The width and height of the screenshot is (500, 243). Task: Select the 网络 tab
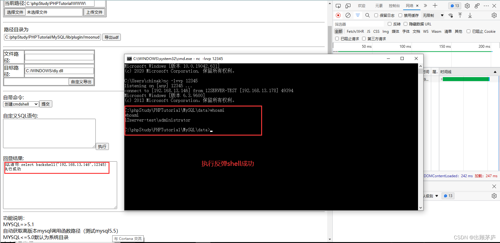409,6
